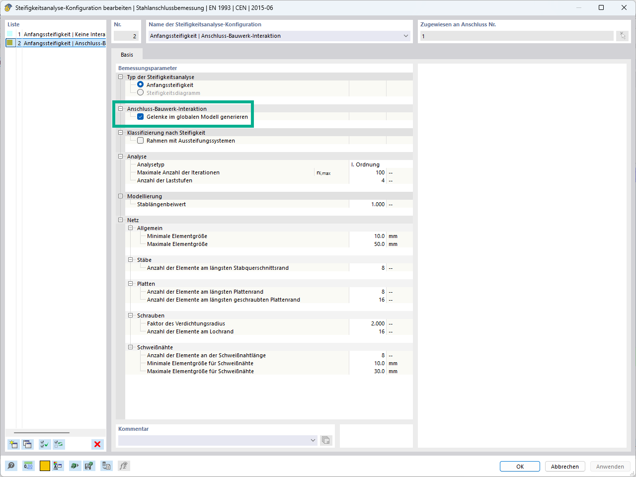Click Zugewiesen an Anschluss Nr. field
636x477 pixels.
pyautogui.click(x=517, y=36)
